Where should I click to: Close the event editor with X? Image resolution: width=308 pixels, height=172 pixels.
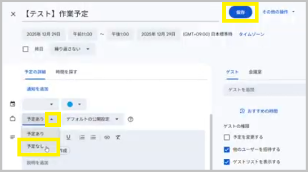tap(13, 14)
